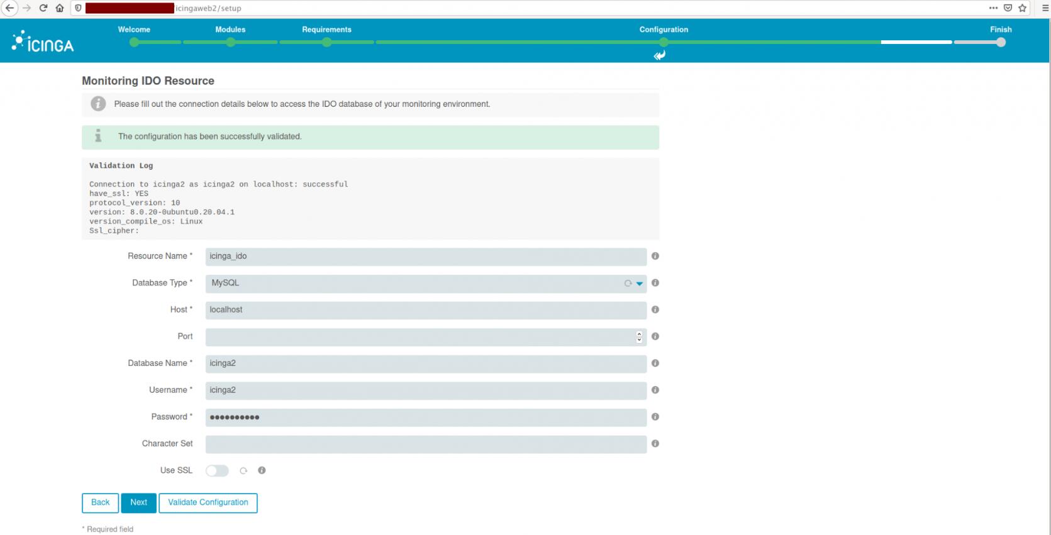Screen dimensions: 1051x535
Task: Enable the Use SSL toggle
Action: click(217, 470)
